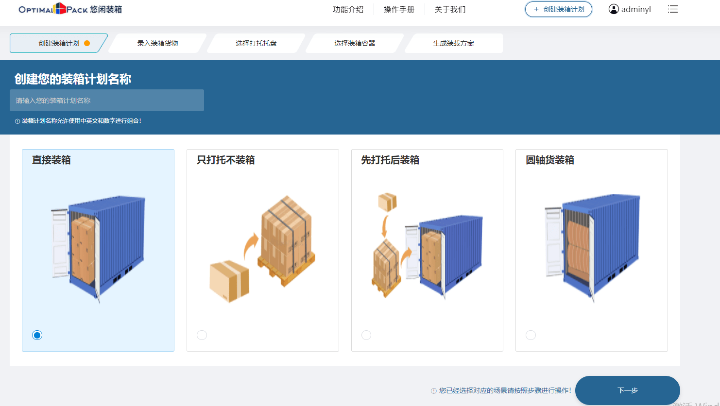720x406 pixels.
Task: Open the hamburger menu icon top right
Action: point(673,9)
